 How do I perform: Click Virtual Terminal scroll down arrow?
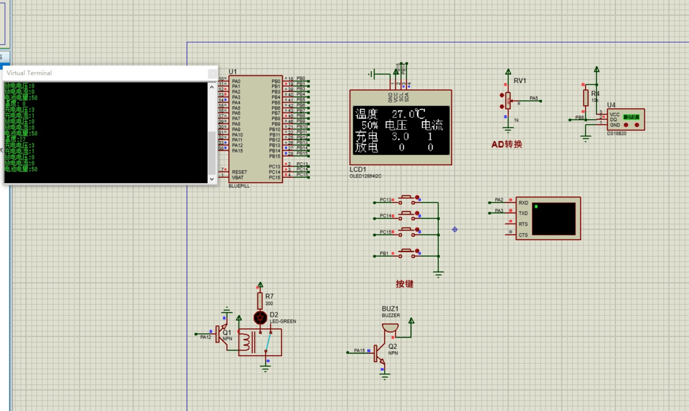coord(212,179)
